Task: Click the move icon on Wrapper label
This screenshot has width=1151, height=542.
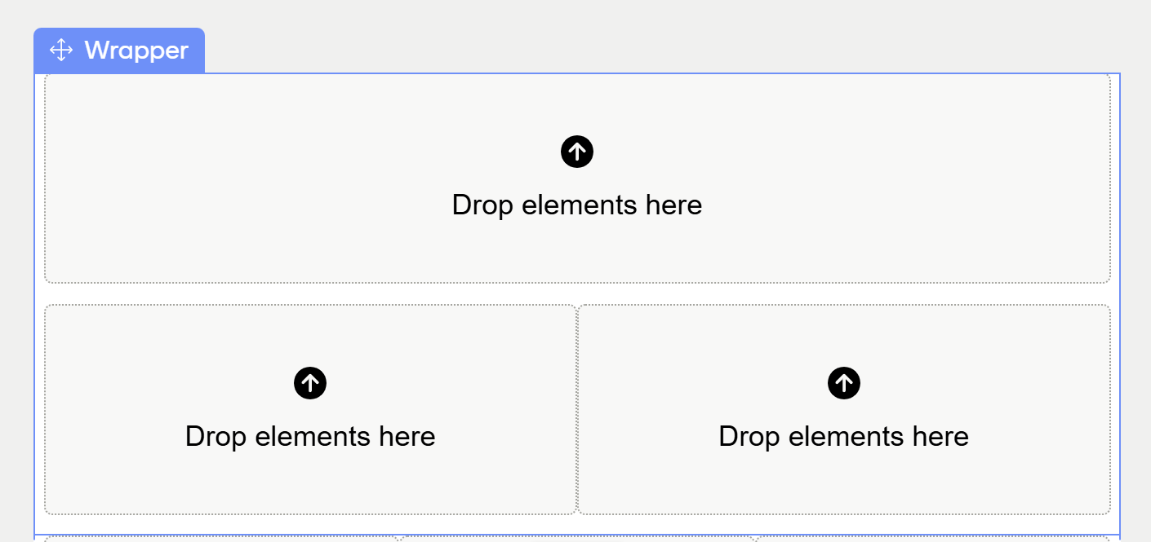Action: [61, 51]
